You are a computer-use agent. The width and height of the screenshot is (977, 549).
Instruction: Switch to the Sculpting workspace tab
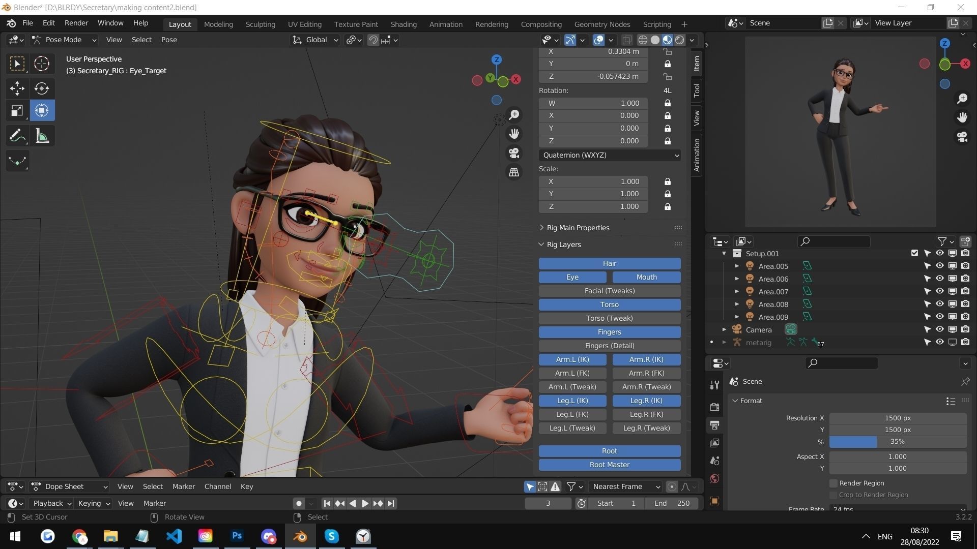(x=260, y=24)
